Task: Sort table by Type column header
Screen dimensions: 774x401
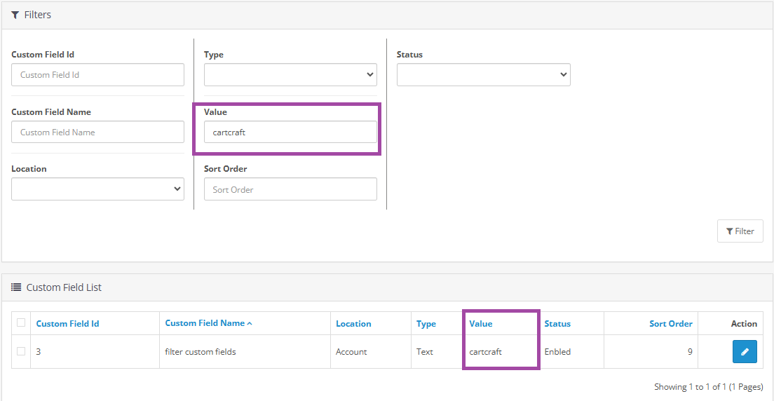Action: (426, 324)
